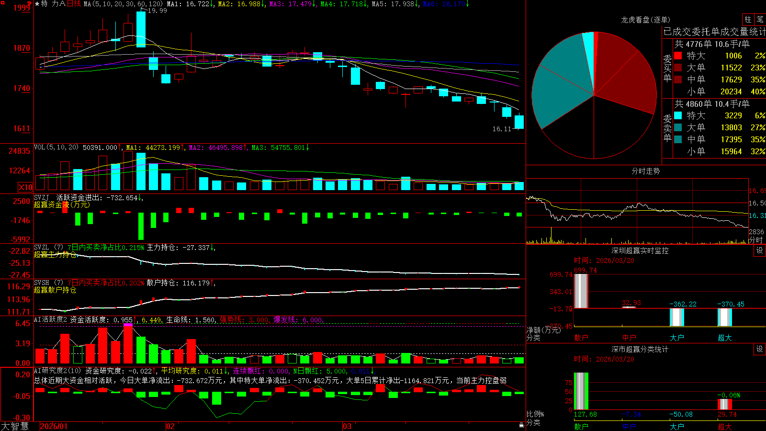
Task: Click the 龙虎看盘(逐单) panel title
Action: 645,20
